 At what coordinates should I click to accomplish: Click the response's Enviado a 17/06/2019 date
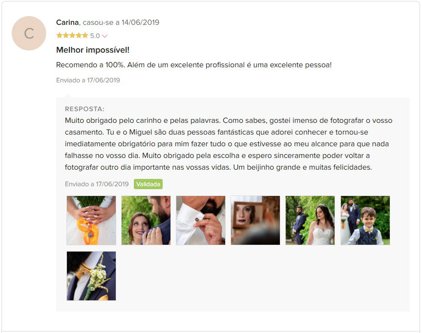pyautogui.click(x=97, y=184)
